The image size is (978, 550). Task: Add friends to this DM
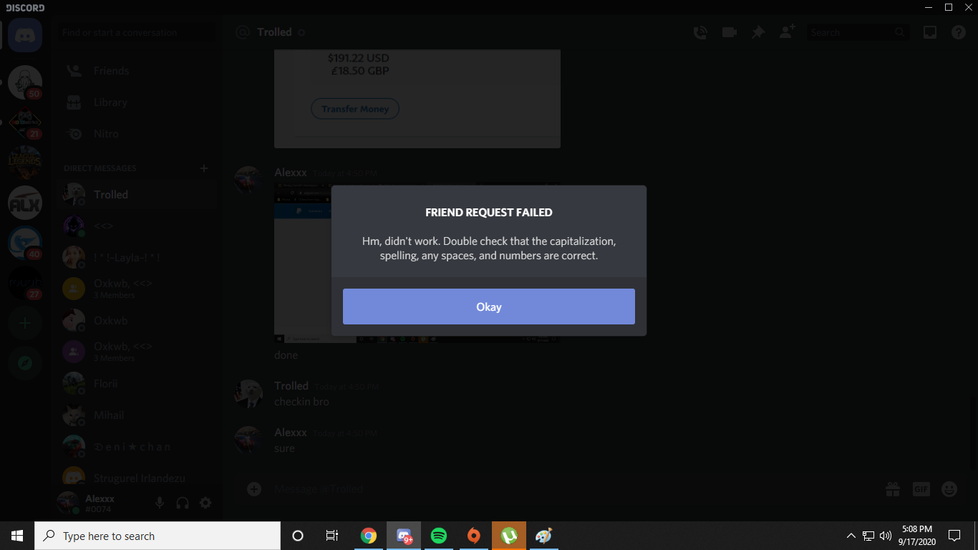point(788,32)
